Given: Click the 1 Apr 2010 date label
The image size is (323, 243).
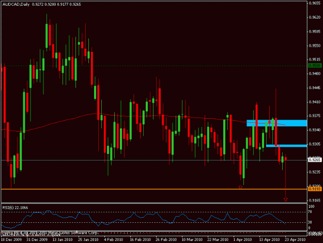Looking at the screenshot, I should coord(243,240).
